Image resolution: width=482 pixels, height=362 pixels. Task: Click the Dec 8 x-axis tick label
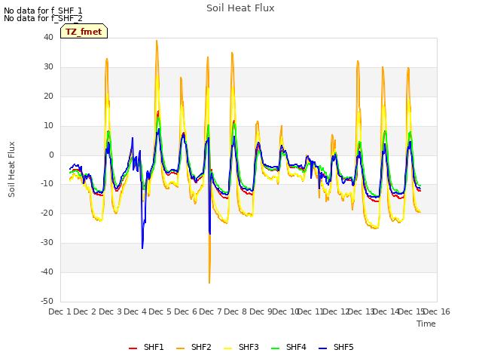235,311
